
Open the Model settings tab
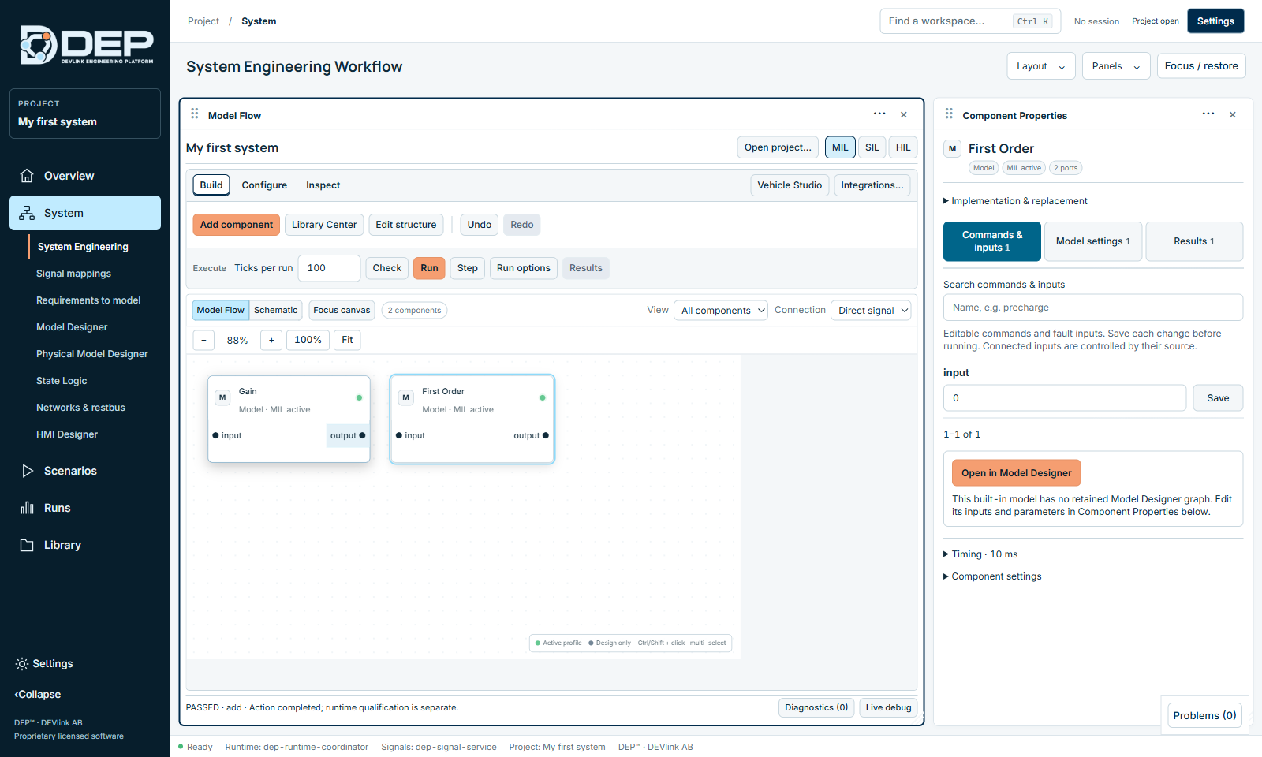click(1093, 241)
